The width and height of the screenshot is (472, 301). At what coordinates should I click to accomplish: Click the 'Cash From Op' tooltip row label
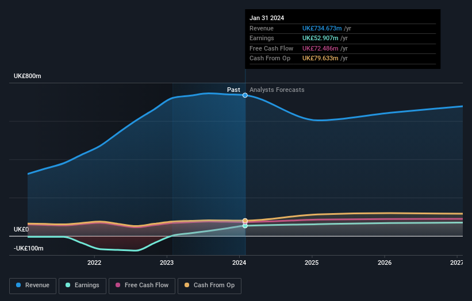[x=270, y=59]
